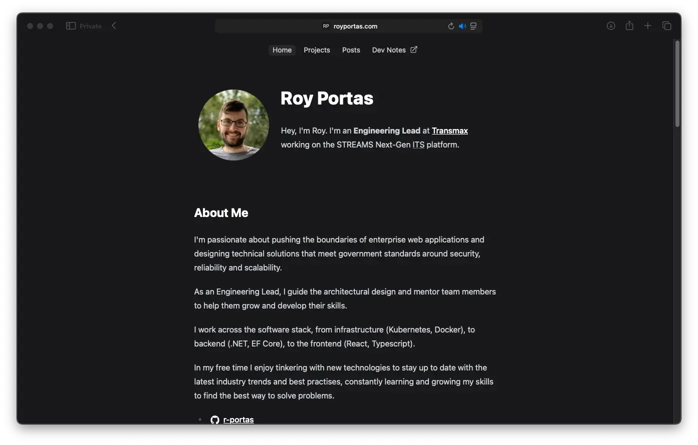Add a new tab with plus icon
This screenshot has width=698, height=445.
[648, 26]
